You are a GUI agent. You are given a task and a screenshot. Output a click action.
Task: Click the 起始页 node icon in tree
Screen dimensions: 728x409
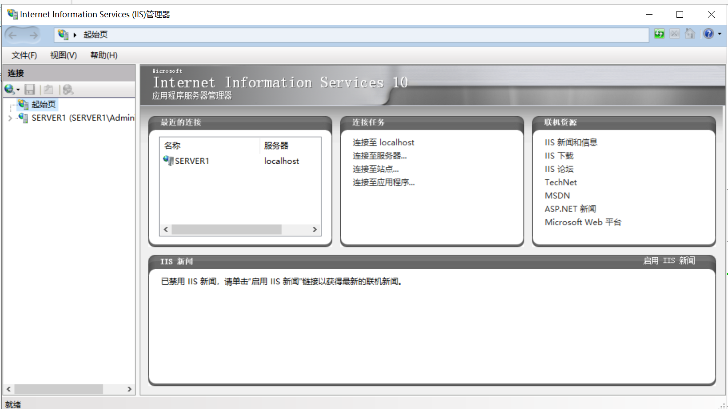(23, 104)
